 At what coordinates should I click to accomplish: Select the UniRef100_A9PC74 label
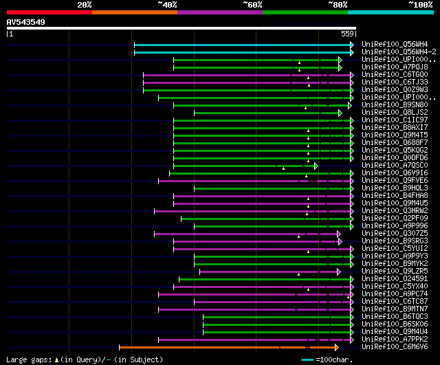[395, 294]
